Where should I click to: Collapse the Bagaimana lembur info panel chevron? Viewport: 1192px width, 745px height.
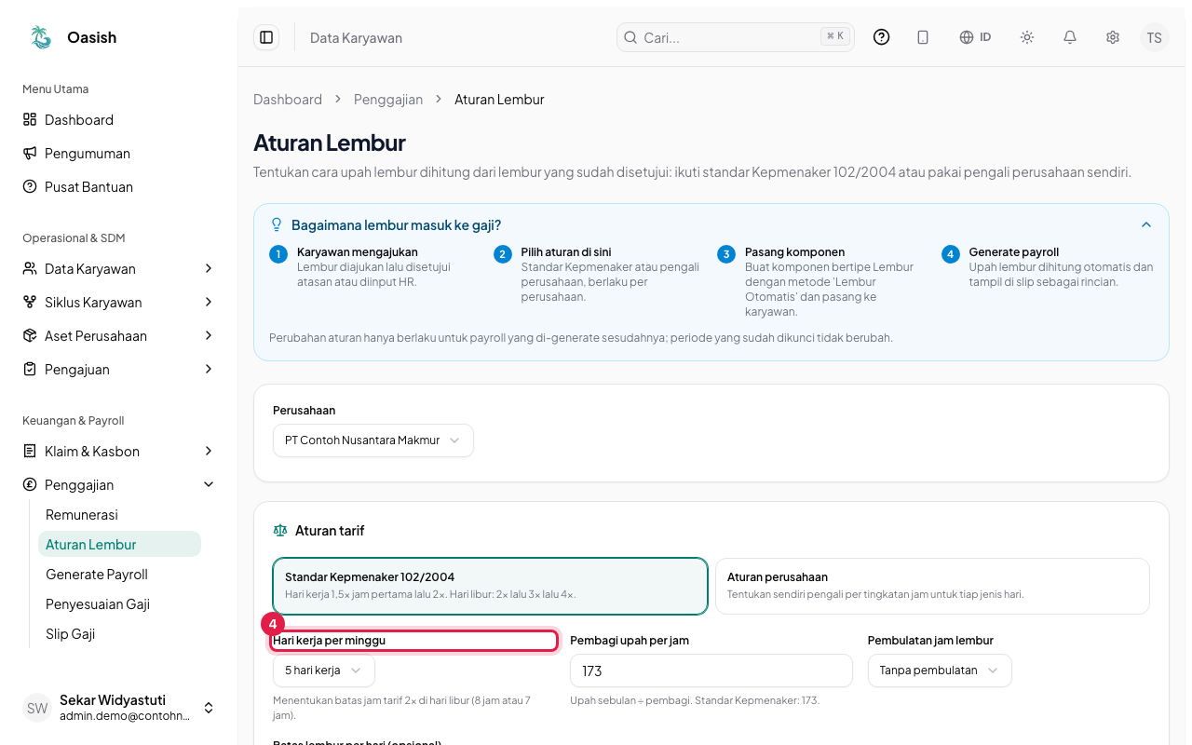pos(1146,224)
